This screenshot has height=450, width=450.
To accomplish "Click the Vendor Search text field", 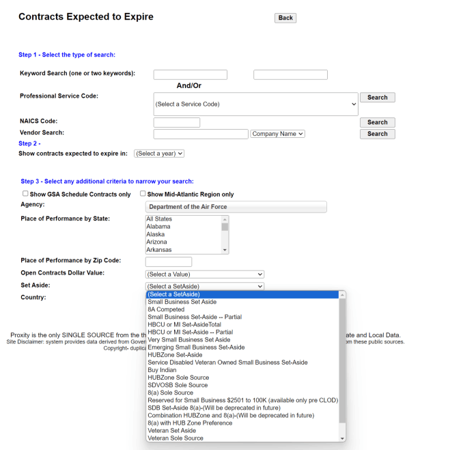I will [x=201, y=134].
